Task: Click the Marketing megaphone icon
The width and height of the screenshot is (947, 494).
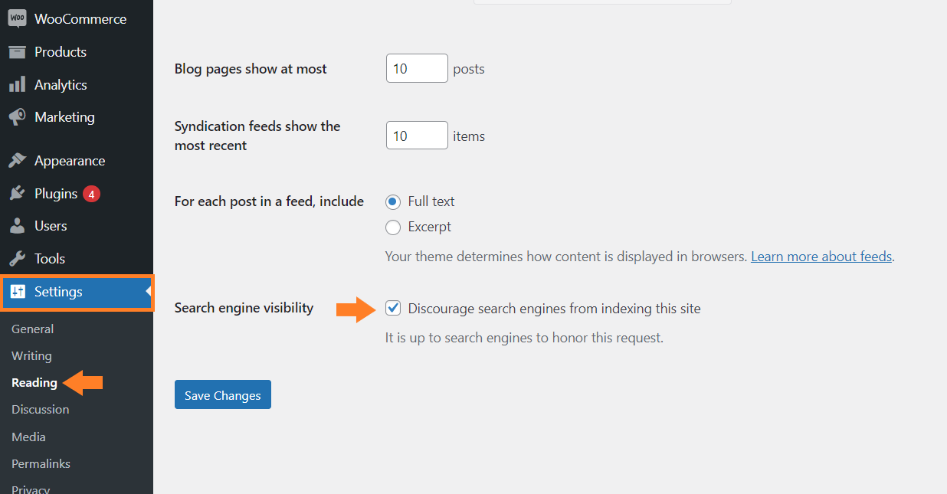Action: coord(17,117)
